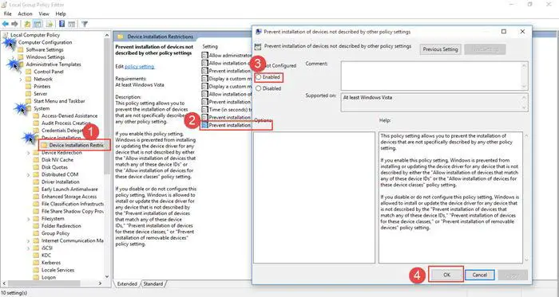Click the policy icon beside Allow administrator setting
Viewport: 559px width, 297px height.
(204, 56)
